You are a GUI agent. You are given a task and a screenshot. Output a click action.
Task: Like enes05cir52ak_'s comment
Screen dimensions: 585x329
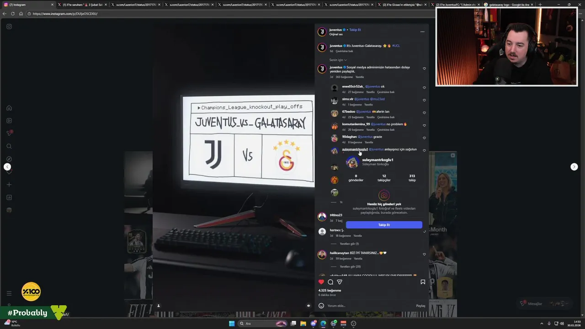pos(424,88)
